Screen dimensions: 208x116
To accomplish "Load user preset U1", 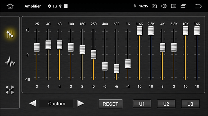I will tap(142, 104).
